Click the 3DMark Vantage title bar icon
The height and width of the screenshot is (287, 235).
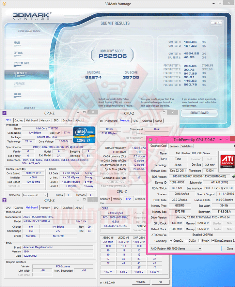coord(4,4)
